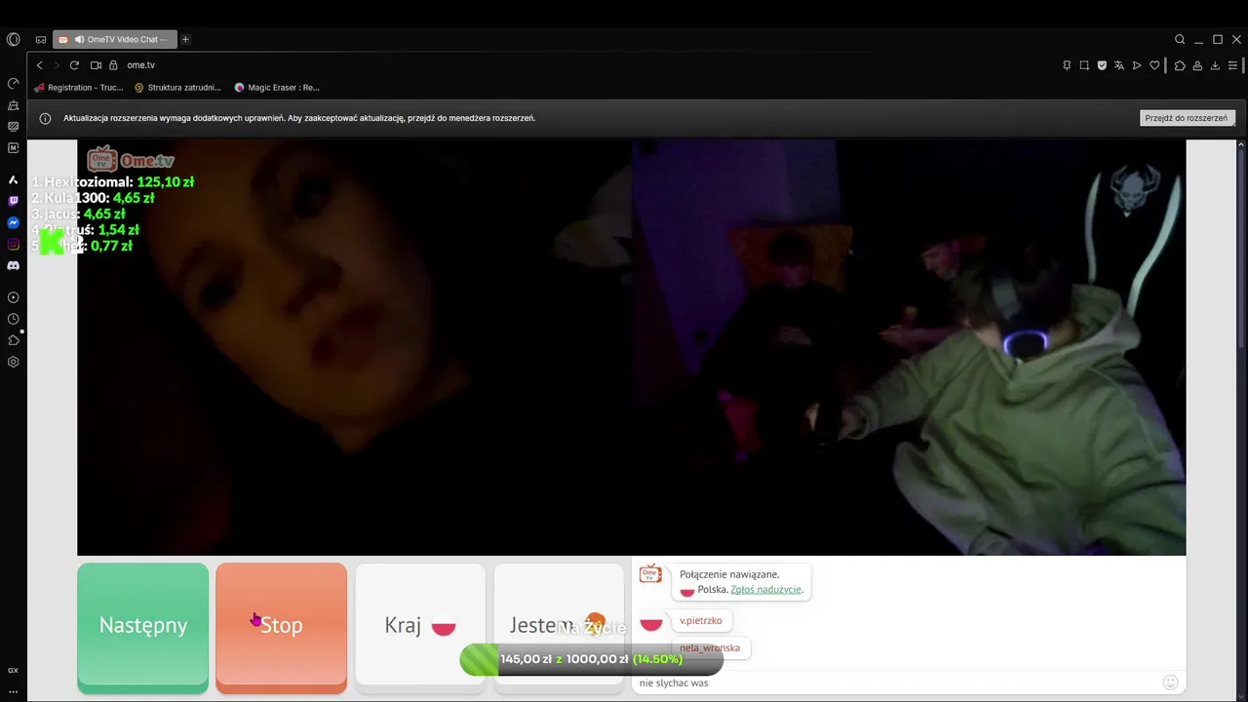Open the Flow send icon
This screenshot has height=702, width=1248.
[x=1137, y=65]
